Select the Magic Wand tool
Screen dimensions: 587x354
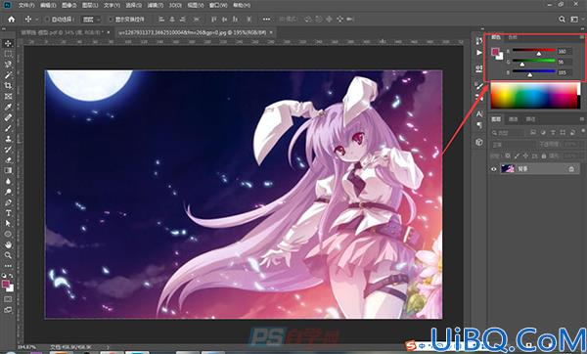point(8,75)
